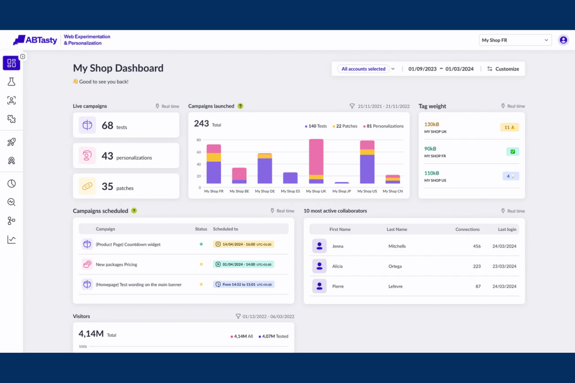Open the All accounts selected dropdown
The image size is (575, 383).
(367, 69)
